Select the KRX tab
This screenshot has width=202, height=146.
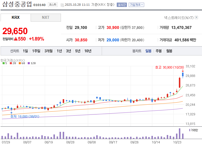16,18
